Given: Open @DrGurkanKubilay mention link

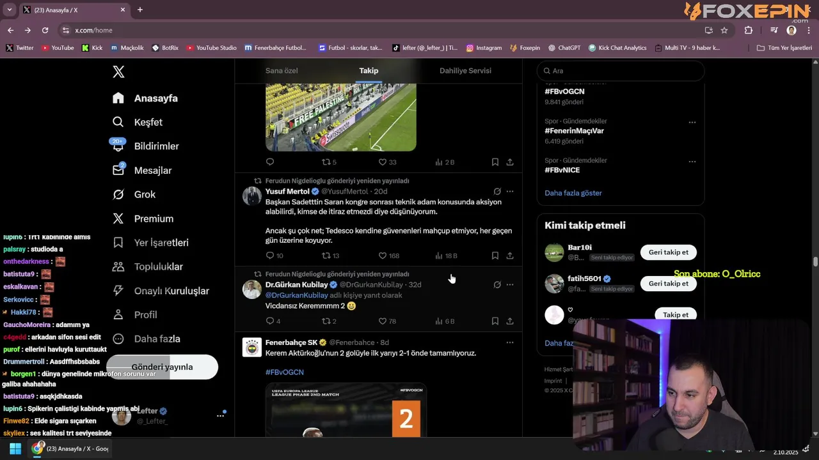Looking at the screenshot, I should [297, 296].
